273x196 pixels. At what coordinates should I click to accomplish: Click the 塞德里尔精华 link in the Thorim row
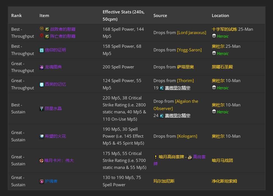point(177,88)
